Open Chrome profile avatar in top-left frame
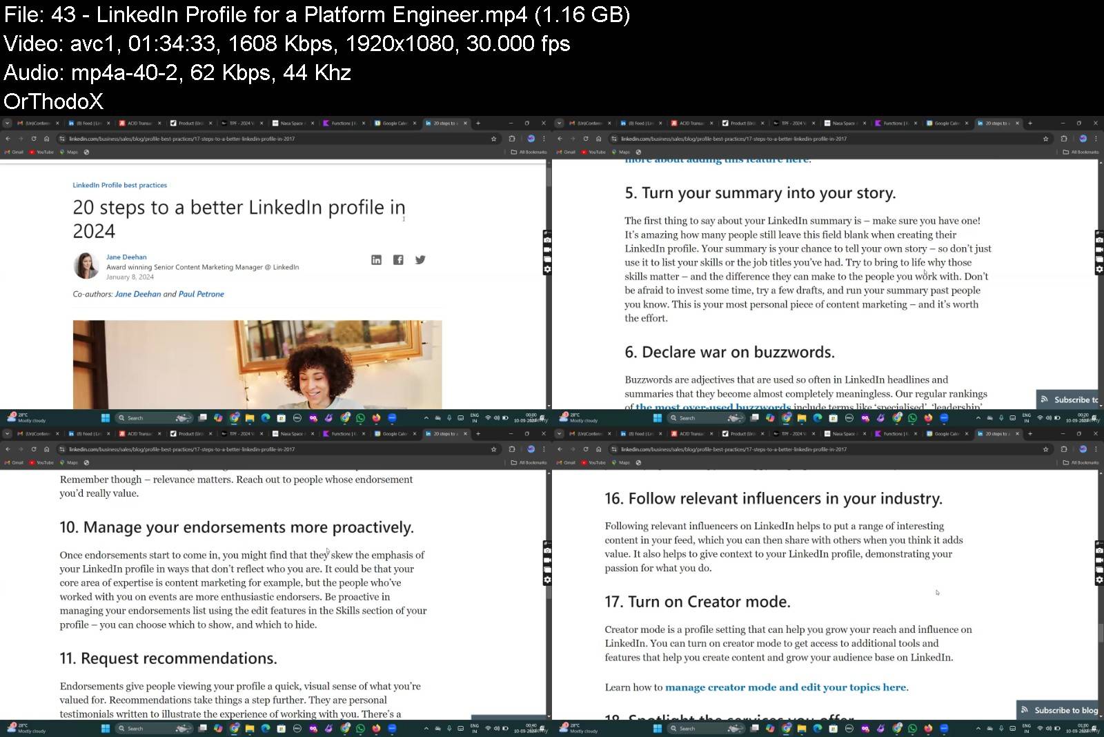Screen dimensions: 1104x737 [x=531, y=139]
